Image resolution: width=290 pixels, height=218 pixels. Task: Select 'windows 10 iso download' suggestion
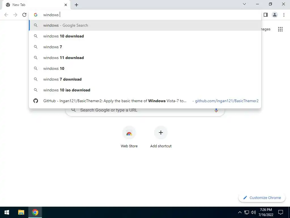pyautogui.click(x=145, y=90)
